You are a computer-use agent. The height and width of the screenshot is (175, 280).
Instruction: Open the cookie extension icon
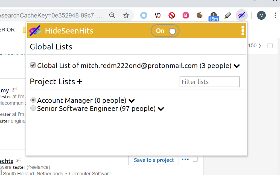(x=200, y=15)
